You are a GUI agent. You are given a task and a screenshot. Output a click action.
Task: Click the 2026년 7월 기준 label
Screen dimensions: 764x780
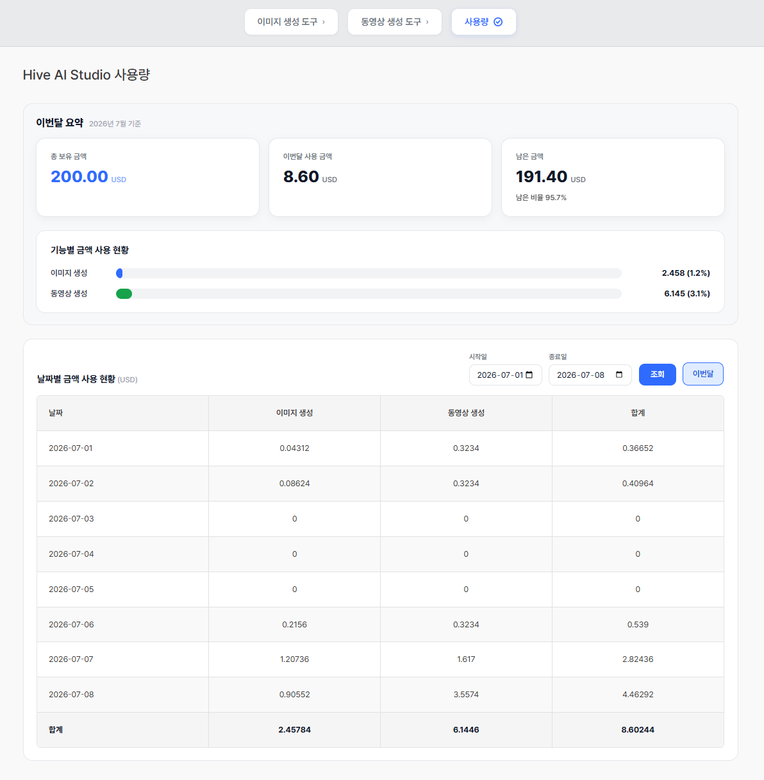point(115,124)
